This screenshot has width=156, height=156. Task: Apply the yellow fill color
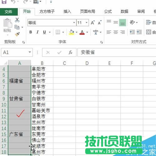pos(71,32)
